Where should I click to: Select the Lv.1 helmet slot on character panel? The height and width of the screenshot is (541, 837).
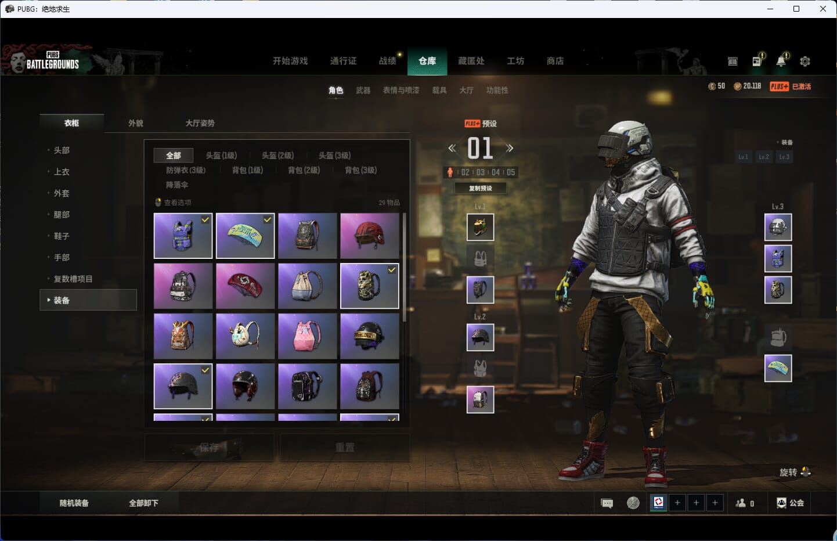pos(481,227)
